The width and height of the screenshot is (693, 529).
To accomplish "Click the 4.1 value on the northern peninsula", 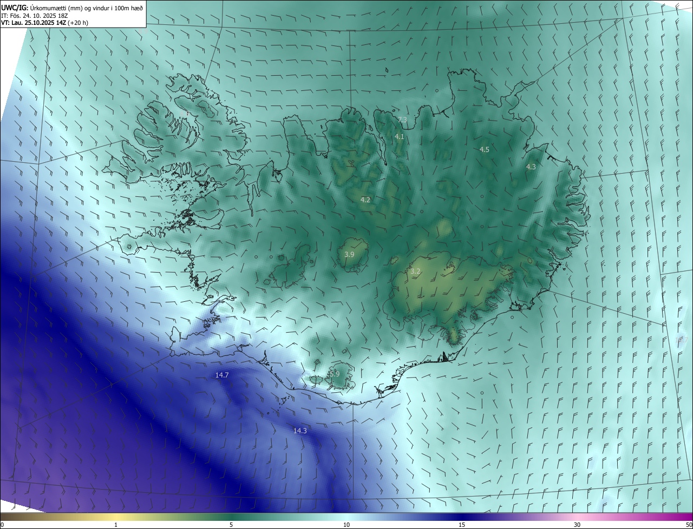I will point(400,137).
